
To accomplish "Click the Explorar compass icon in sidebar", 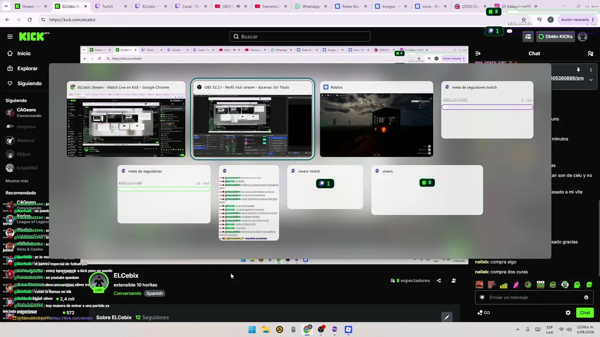I will (10, 68).
